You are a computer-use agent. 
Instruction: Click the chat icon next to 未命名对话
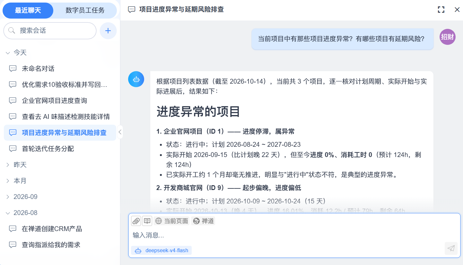pos(13,69)
